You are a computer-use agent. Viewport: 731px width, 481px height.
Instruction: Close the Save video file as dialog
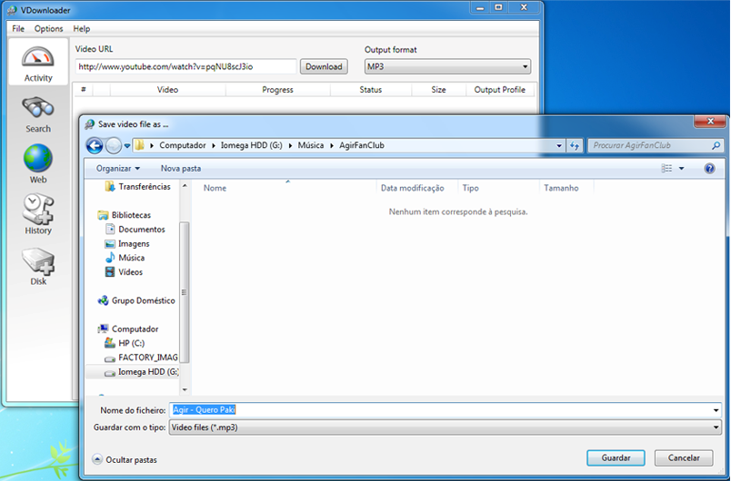(710, 122)
